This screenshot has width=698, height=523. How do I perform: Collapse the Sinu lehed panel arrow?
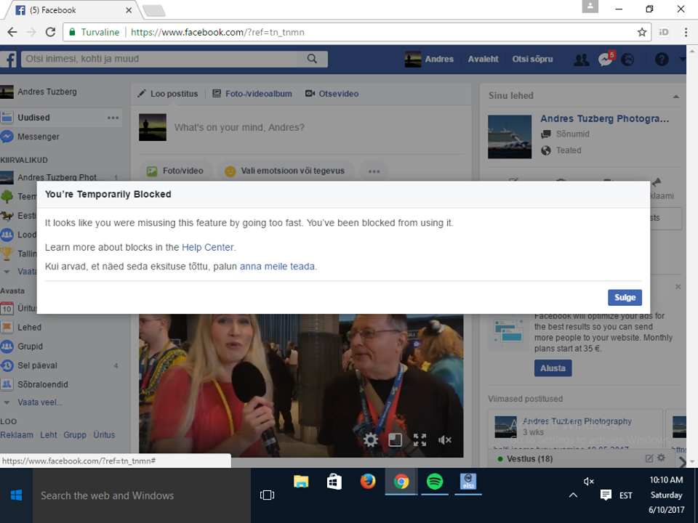(x=675, y=96)
